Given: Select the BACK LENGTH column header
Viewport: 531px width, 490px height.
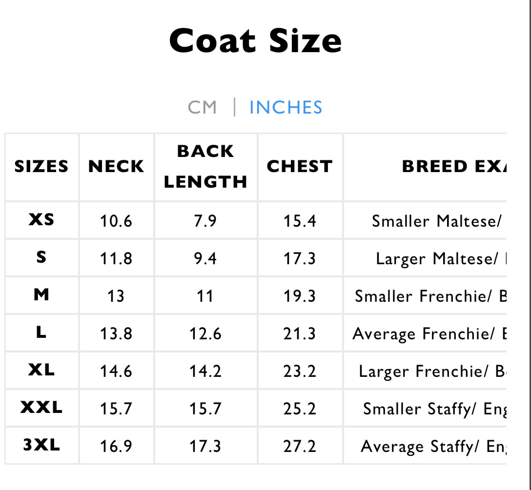Looking at the screenshot, I should click(x=205, y=167).
